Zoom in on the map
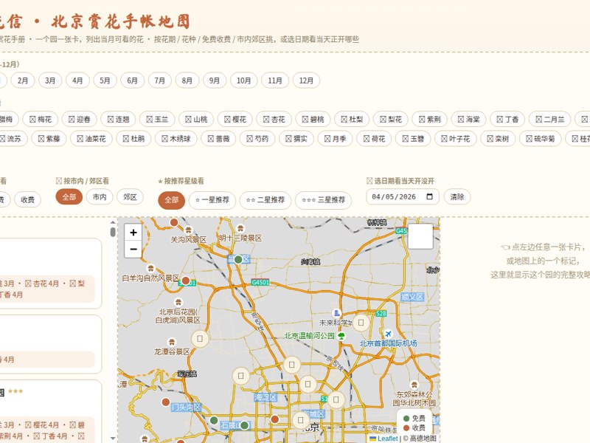590x443 pixels. click(x=133, y=233)
